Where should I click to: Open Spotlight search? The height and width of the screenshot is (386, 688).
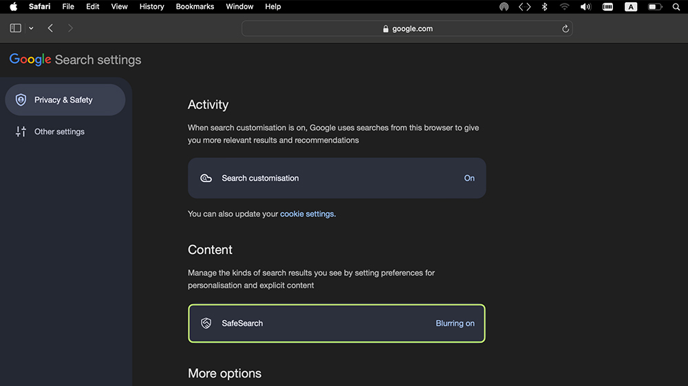(x=676, y=7)
